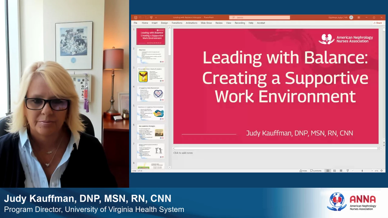This screenshot has height=218, width=388.
Task: Select slide 6 Key Leadership Strategies thumbnail
Action: point(151,132)
